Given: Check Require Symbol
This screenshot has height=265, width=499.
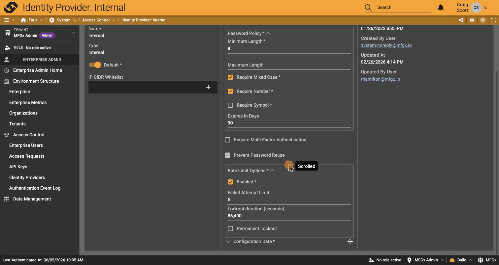Looking at the screenshot, I should click(x=230, y=105).
